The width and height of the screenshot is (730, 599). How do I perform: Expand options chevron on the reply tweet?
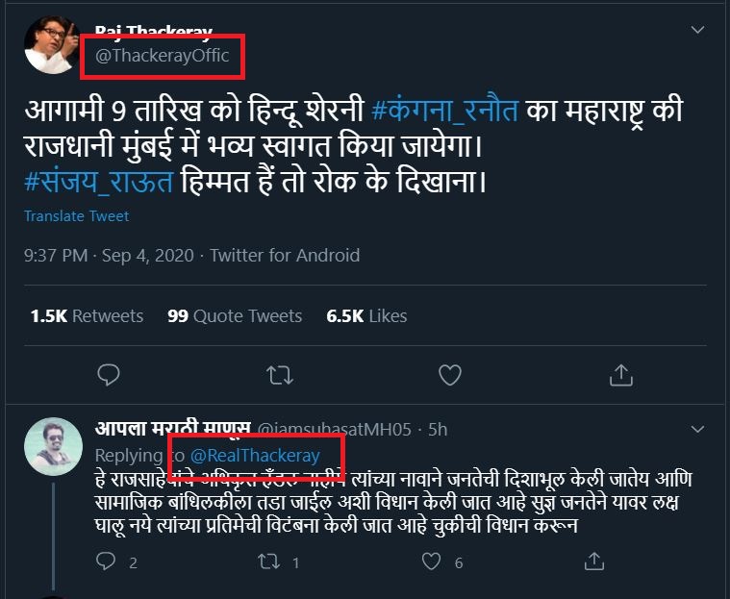(699, 428)
